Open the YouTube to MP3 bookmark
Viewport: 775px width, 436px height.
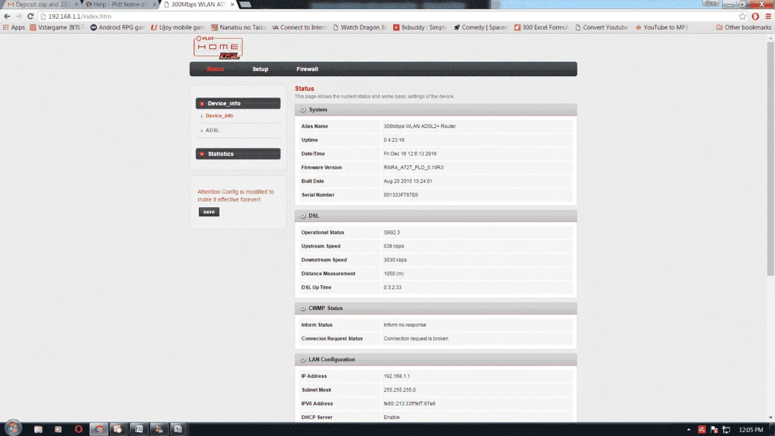pyautogui.click(x=662, y=28)
